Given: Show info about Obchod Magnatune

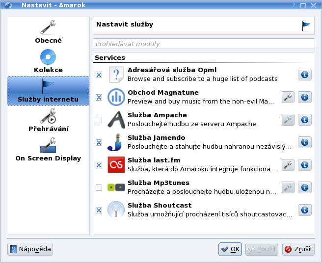Looking at the screenshot, I should click(x=305, y=97).
